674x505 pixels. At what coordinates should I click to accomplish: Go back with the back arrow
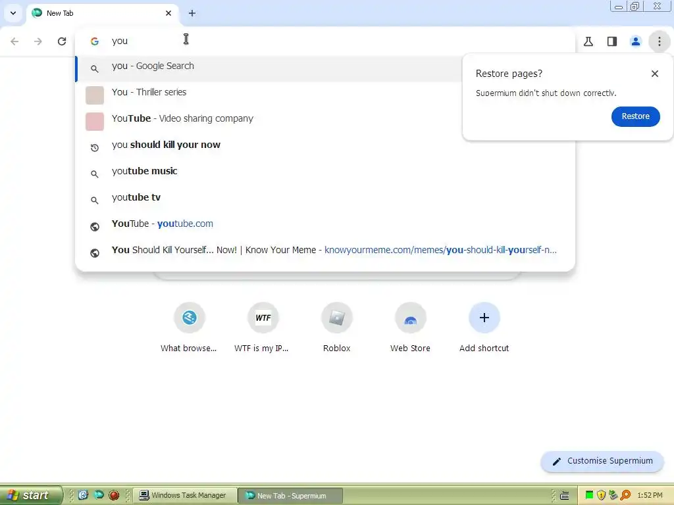click(x=14, y=41)
